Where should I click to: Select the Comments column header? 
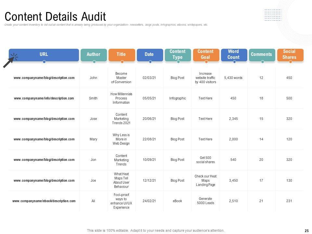tap(262, 55)
